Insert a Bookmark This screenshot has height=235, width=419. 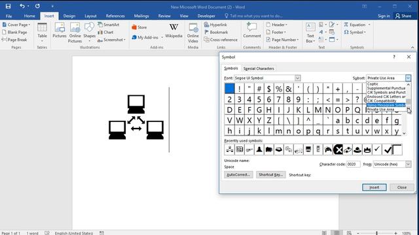point(216,32)
